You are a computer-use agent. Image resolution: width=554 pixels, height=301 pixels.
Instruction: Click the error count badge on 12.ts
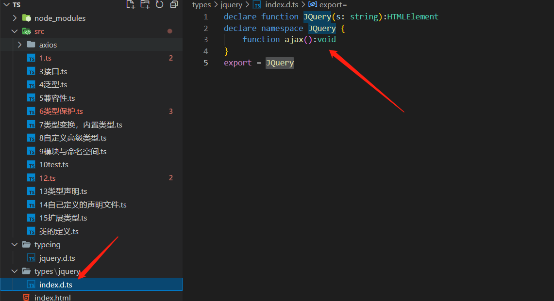[x=171, y=178]
